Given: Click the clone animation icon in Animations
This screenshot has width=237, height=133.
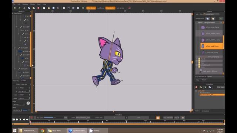Looking at the screenshot, I should [x=210, y=87].
